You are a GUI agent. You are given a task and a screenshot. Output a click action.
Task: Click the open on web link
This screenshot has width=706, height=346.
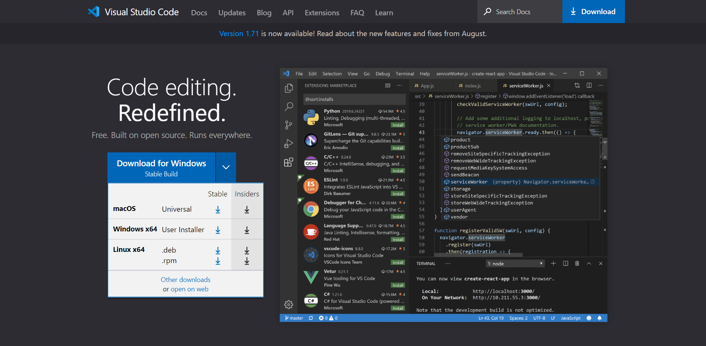coord(190,289)
